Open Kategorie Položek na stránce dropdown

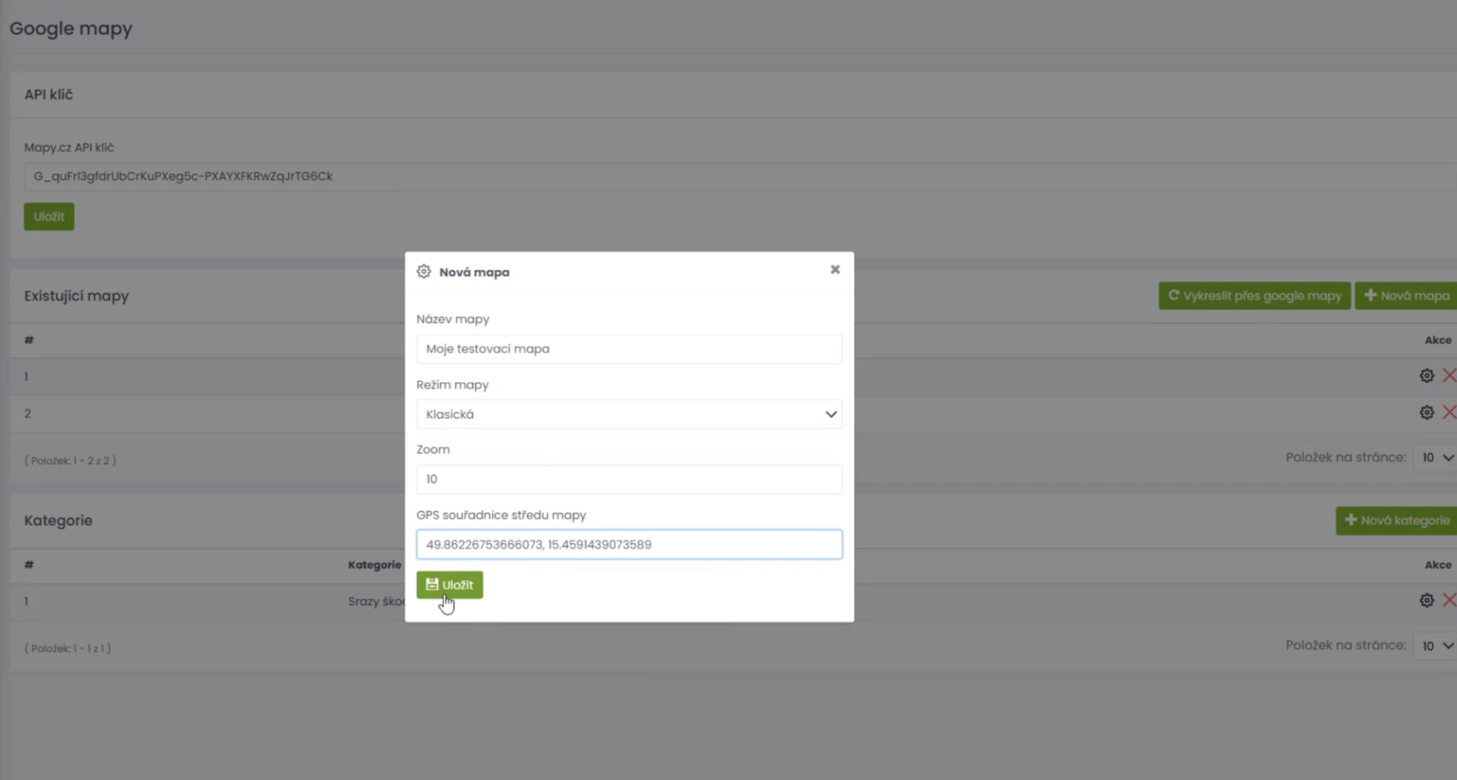[x=1436, y=646]
